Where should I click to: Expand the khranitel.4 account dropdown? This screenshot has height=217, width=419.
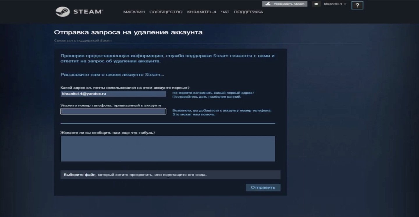[x=335, y=4]
